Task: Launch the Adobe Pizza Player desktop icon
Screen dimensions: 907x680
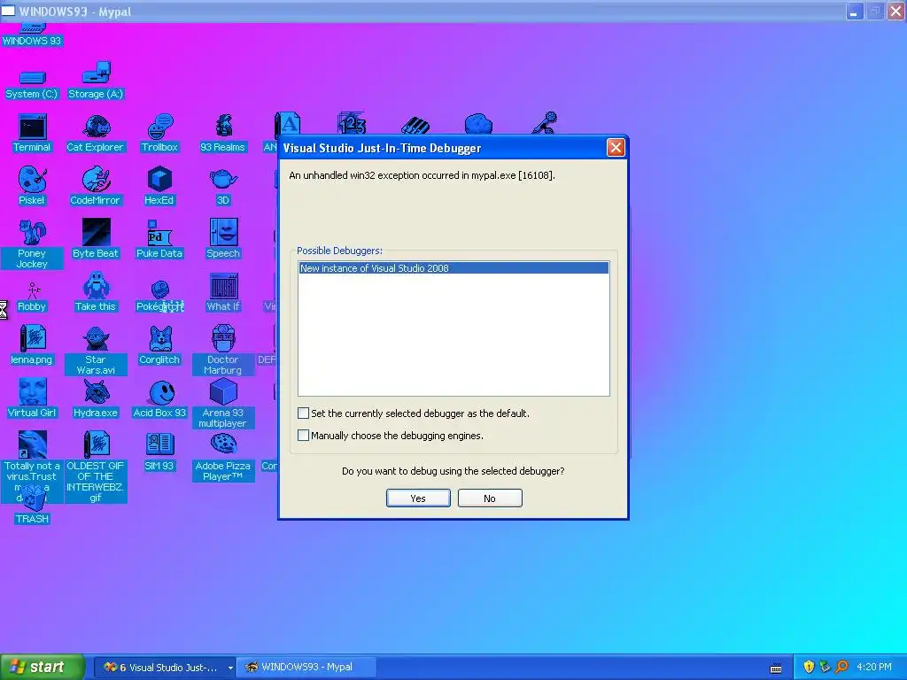Action: (x=222, y=457)
